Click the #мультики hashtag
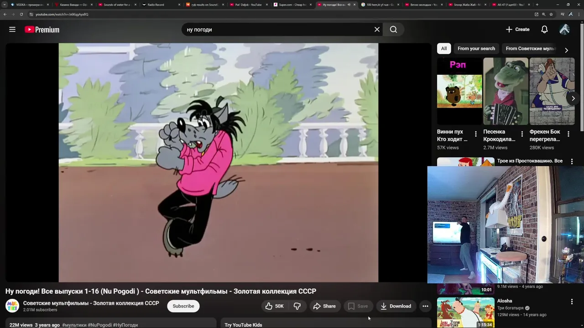 pos(74,325)
